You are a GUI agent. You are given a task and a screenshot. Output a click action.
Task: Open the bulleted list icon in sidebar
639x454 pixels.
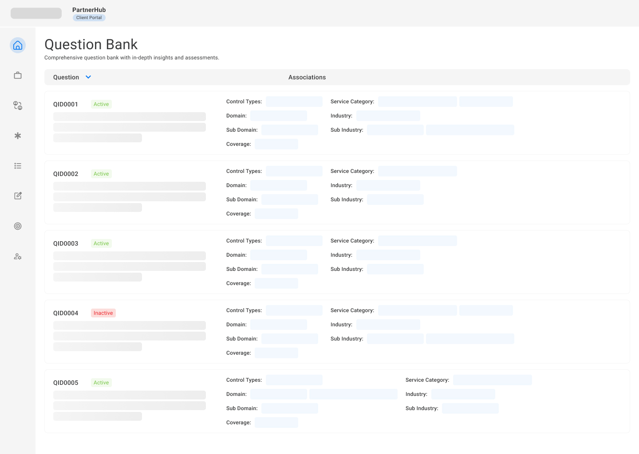point(18,166)
